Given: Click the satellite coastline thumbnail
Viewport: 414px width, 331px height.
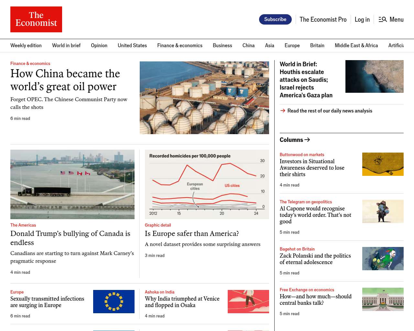Looking at the screenshot, I should click(375, 76).
